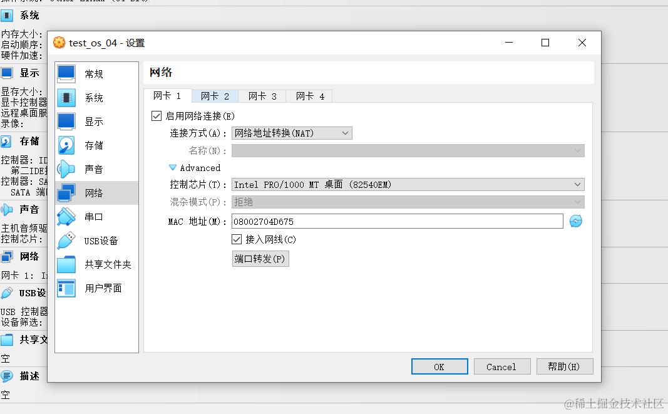The image size is (668, 414).
Task: Select the 系统 chip icon in settings sidebar
Action: [x=66, y=98]
